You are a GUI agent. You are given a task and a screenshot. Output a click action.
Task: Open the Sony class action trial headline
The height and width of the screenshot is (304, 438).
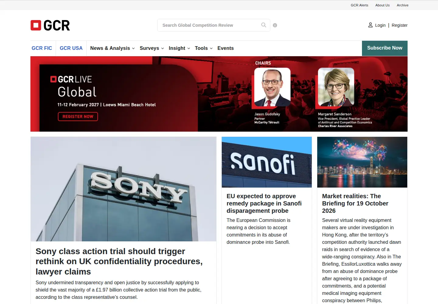[x=119, y=261]
